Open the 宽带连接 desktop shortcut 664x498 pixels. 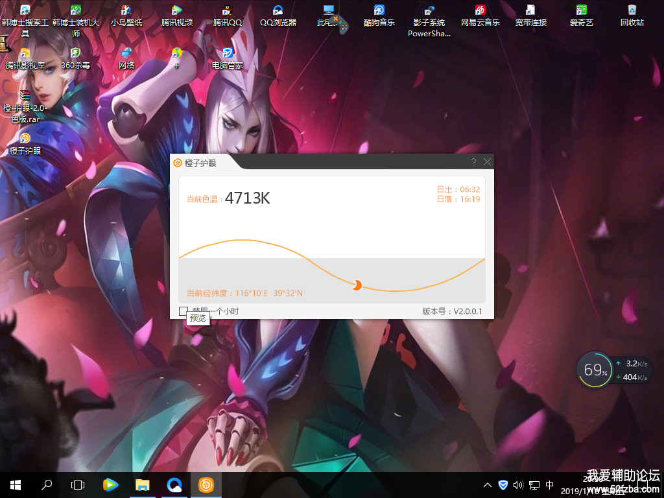[530, 16]
